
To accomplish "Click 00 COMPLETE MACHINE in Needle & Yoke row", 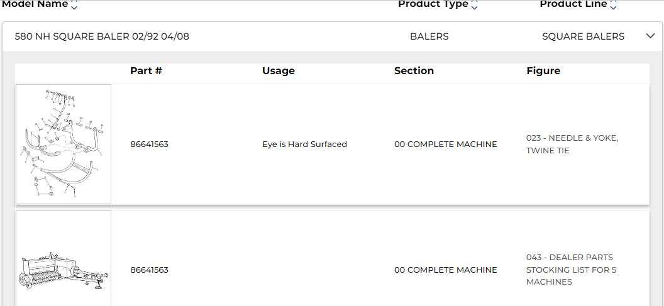I will [445, 144].
